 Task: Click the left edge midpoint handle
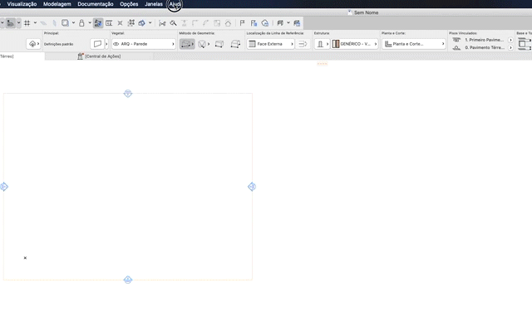coord(4,187)
